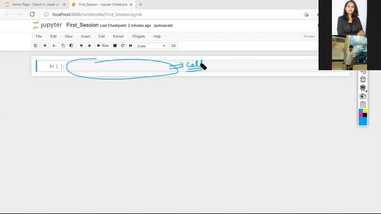The height and width of the screenshot is (214, 381).
Task: Restart kernel and run all icon
Action: (x=130, y=46)
